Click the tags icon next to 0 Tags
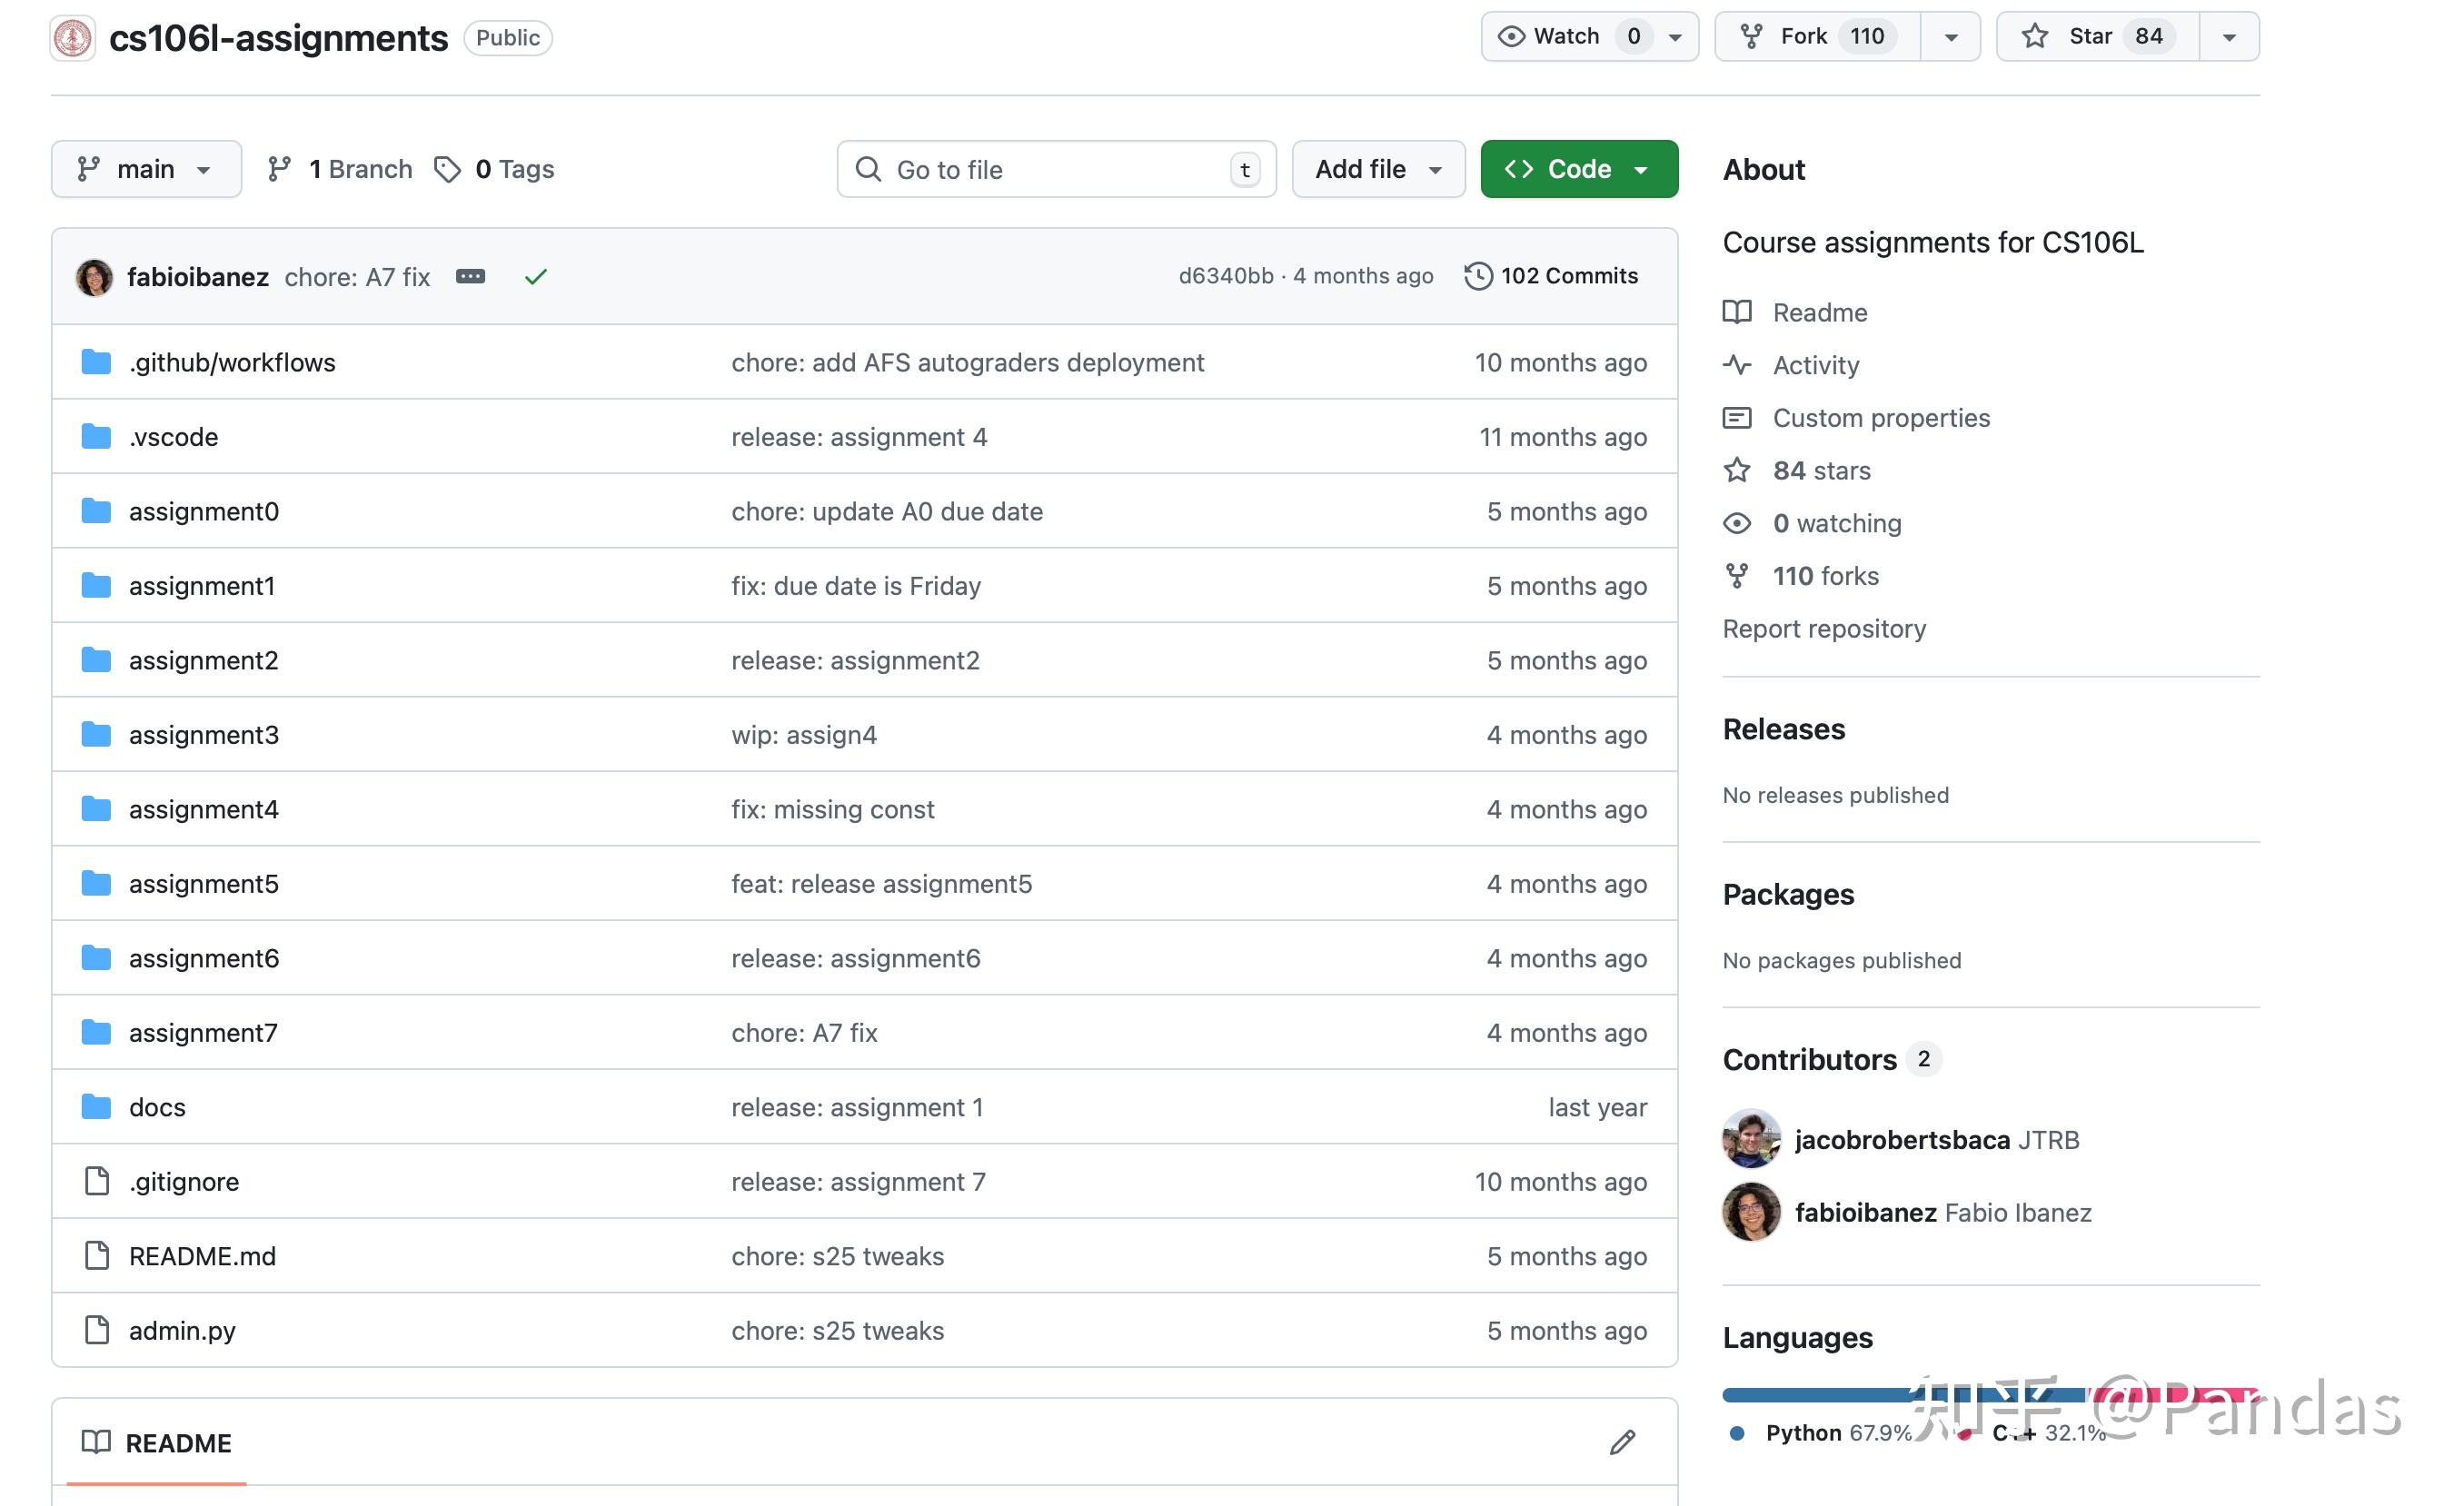The image size is (2464, 1506). point(447,169)
